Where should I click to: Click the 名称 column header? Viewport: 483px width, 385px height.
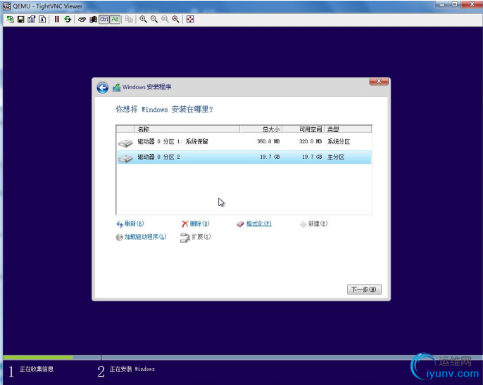pos(187,129)
